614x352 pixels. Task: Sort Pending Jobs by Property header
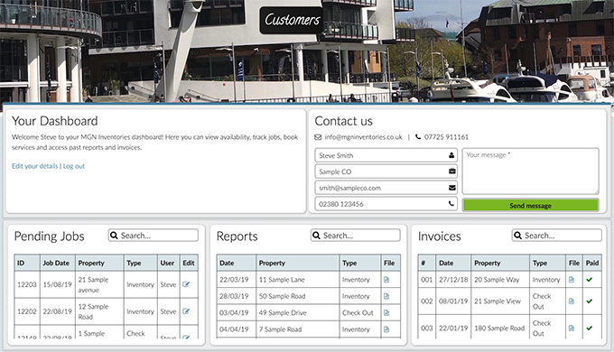[x=99, y=263]
